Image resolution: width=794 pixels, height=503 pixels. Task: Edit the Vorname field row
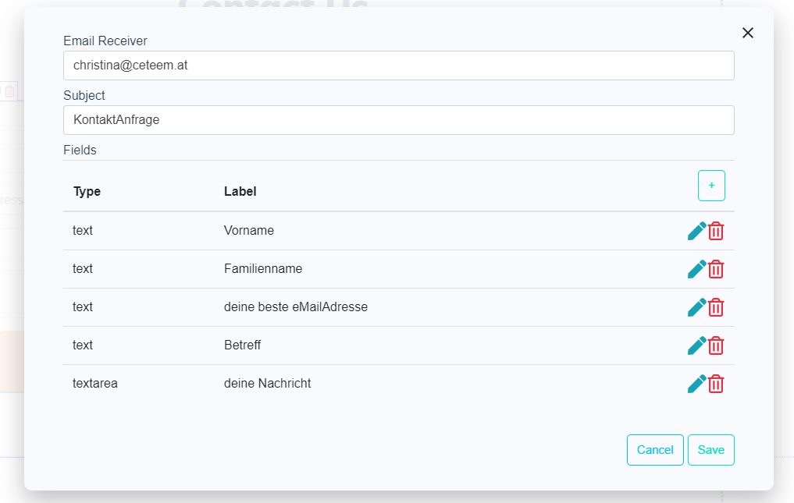696,231
